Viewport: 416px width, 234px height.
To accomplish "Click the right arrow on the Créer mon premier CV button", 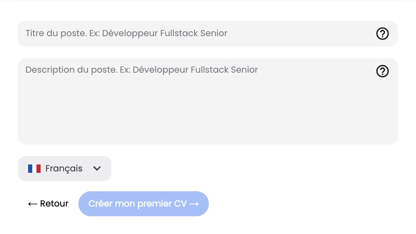I will coord(194,204).
